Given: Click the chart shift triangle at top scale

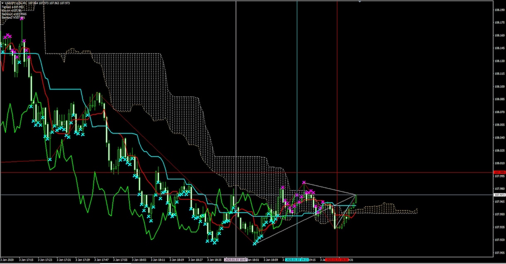Looking at the screenshot, I should click(x=360, y=1).
